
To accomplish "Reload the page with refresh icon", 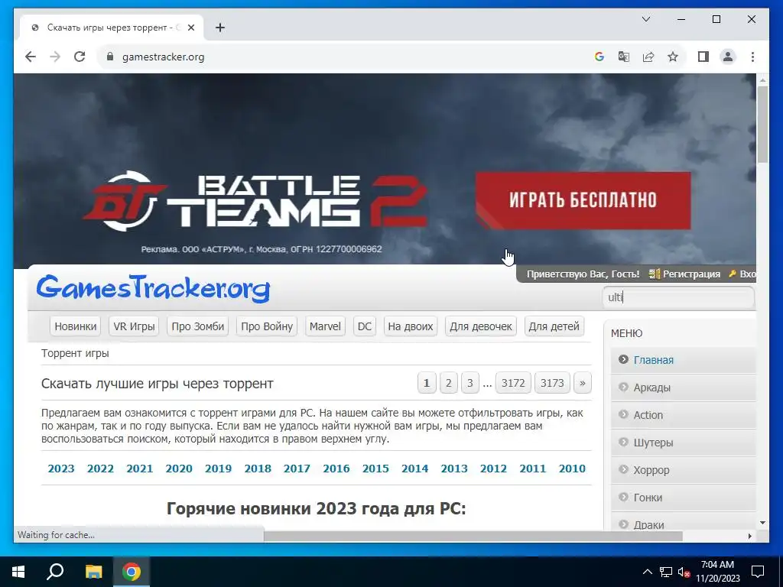I will point(80,57).
